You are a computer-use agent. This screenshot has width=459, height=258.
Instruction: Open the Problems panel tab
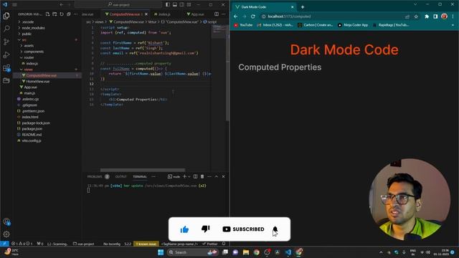coord(95,177)
